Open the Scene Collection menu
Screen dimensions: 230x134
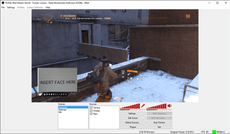(x=35, y=7)
